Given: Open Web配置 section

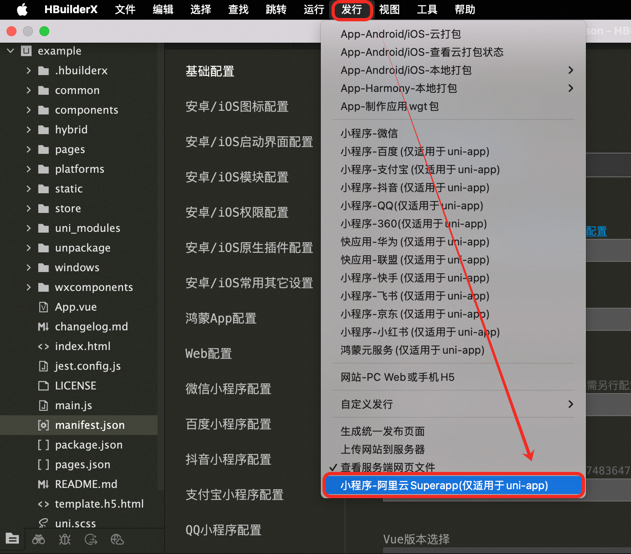Looking at the screenshot, I should pyautogui.click(x=209, y=354).
